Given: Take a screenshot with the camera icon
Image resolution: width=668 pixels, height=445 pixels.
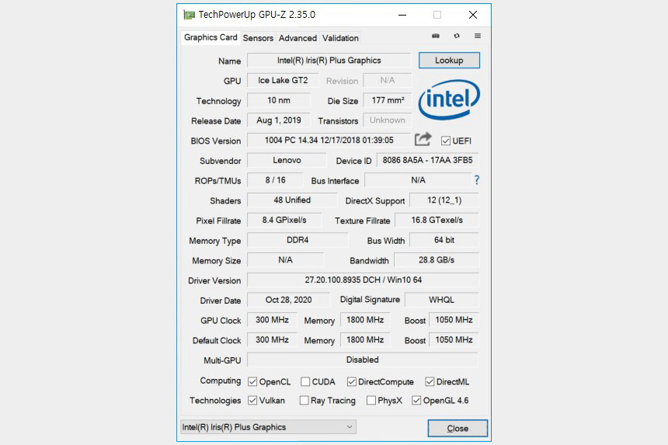Looking at the screenshot, I should [436, 37].
